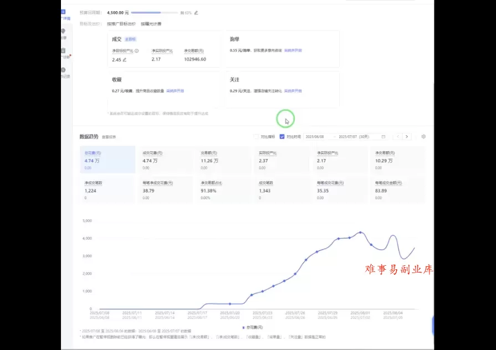
Task: Click the 主目标 tag beside 成交
Action: 130,39
